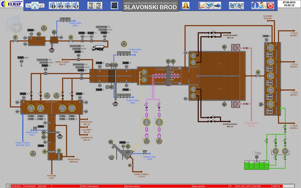Open screen 4 from the toolbar
Viewport: 301px width, 188px height.
[75, 5]
